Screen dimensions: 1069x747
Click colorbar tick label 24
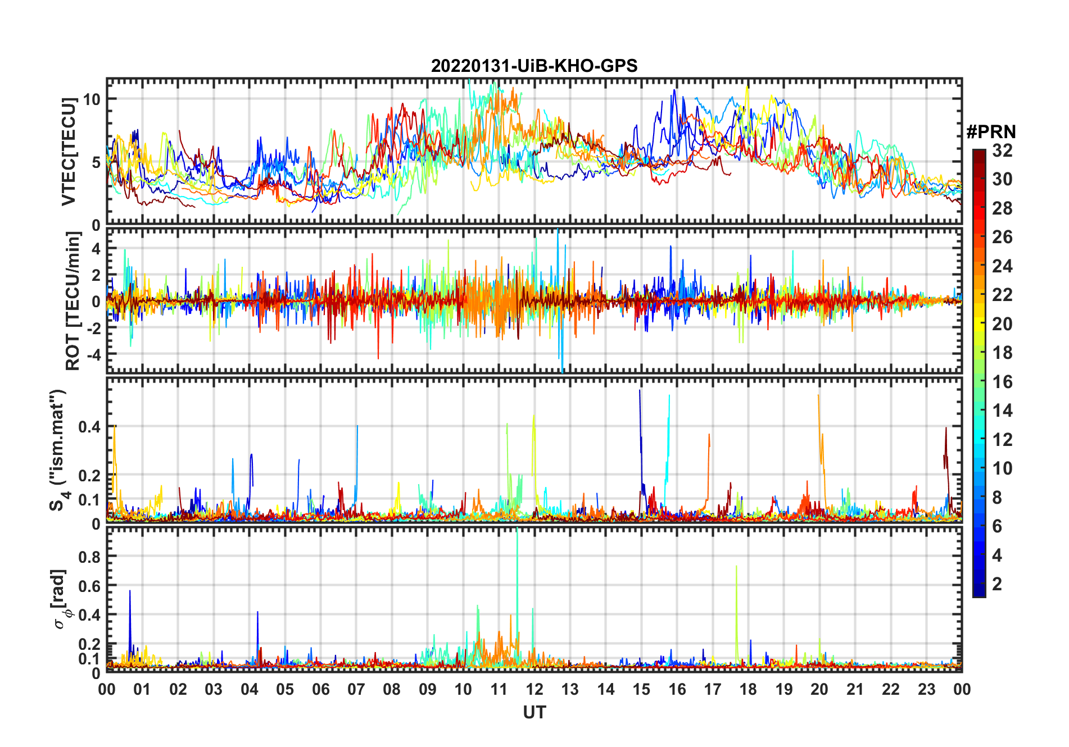pos(1002,266)
